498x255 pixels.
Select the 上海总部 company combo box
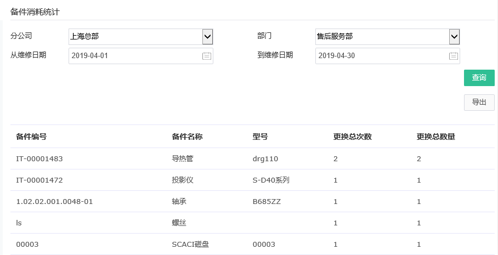point(134,37)
